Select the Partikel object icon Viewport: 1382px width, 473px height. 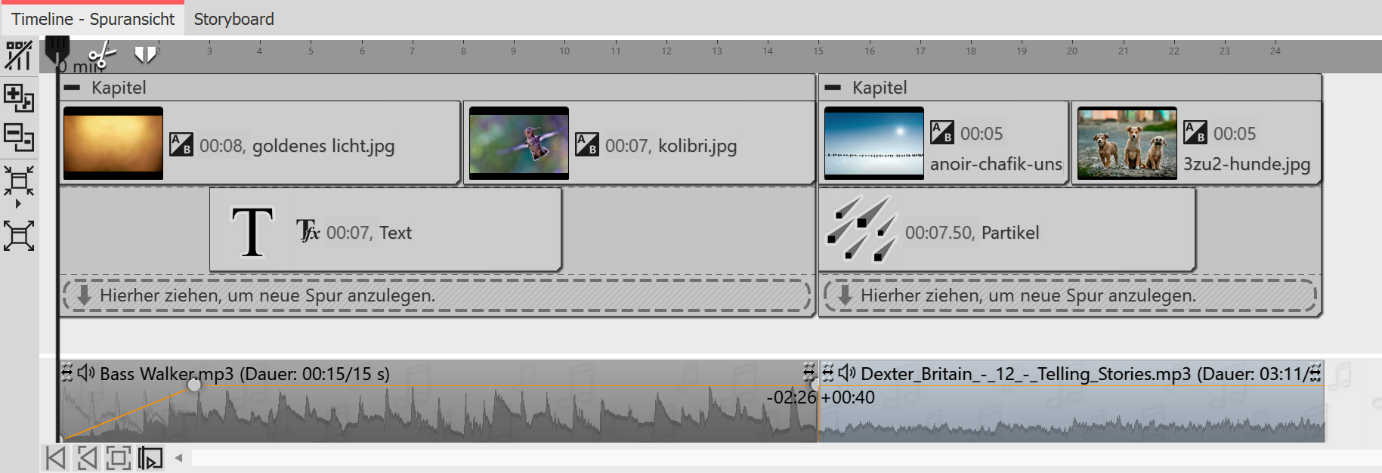pos(861,229)
